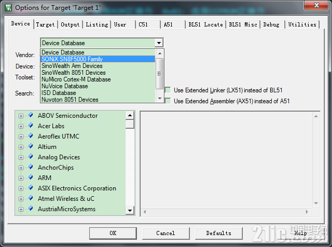
Task: Open the Device Database dropdown arrow
Action: pos(159,43)
